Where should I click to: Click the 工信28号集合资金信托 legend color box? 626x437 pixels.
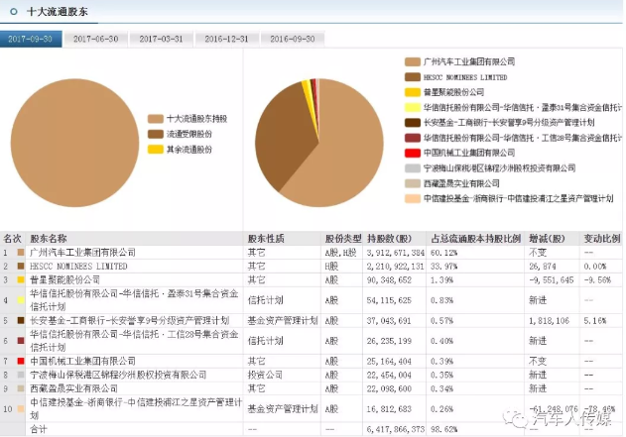(x=413, y=138)
